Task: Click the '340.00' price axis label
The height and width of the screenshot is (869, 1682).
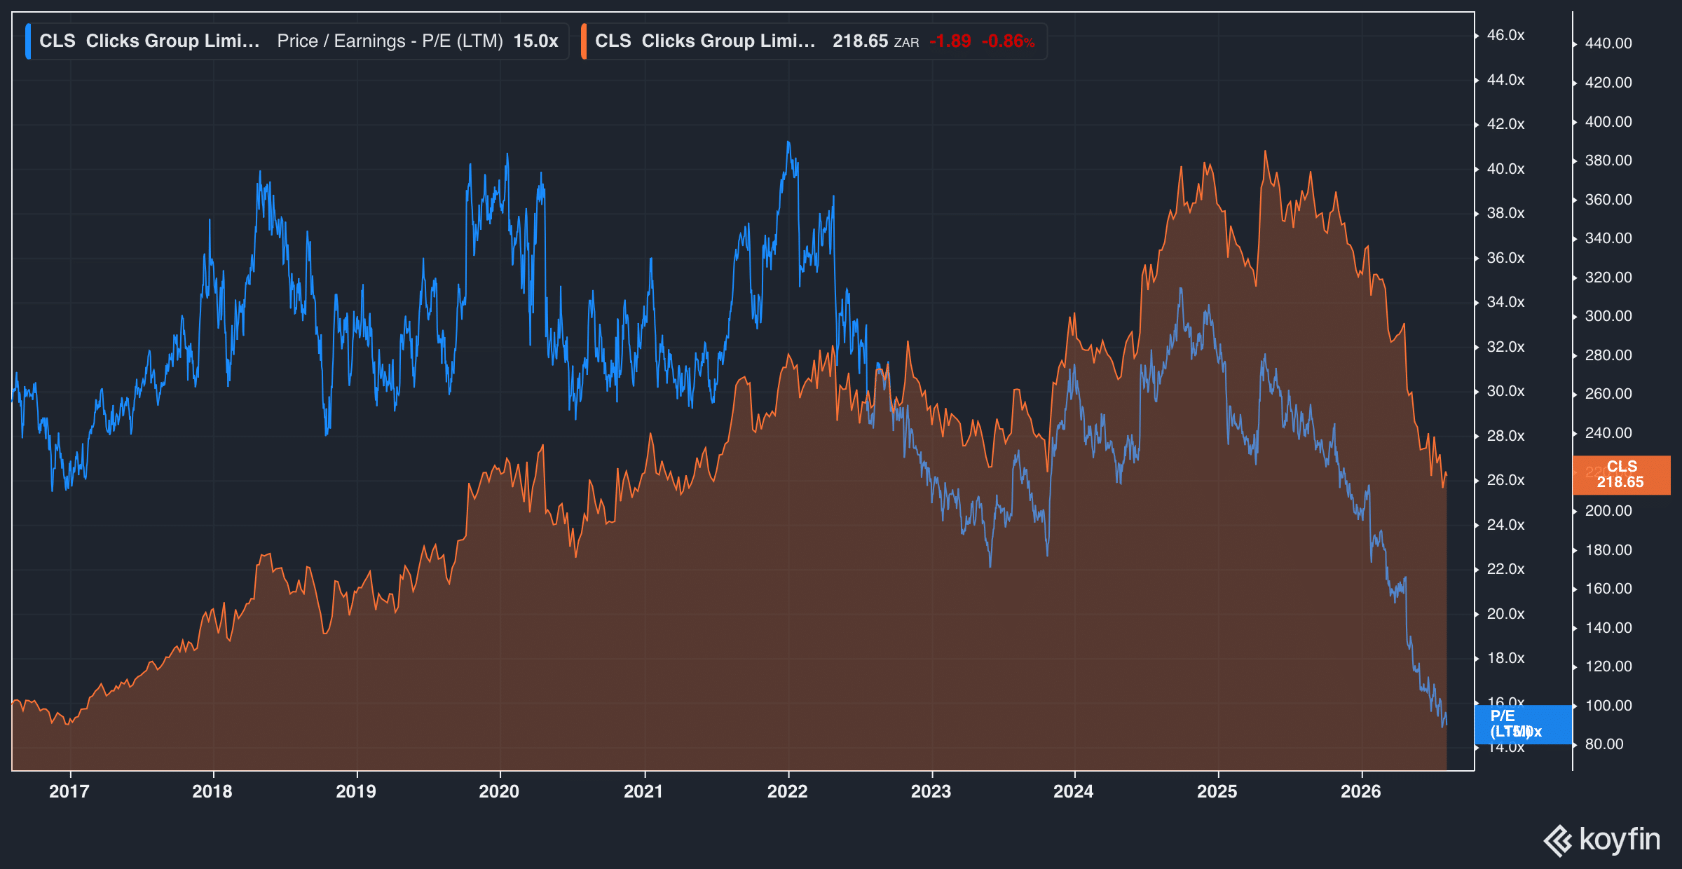Action: coord(1608,238)
